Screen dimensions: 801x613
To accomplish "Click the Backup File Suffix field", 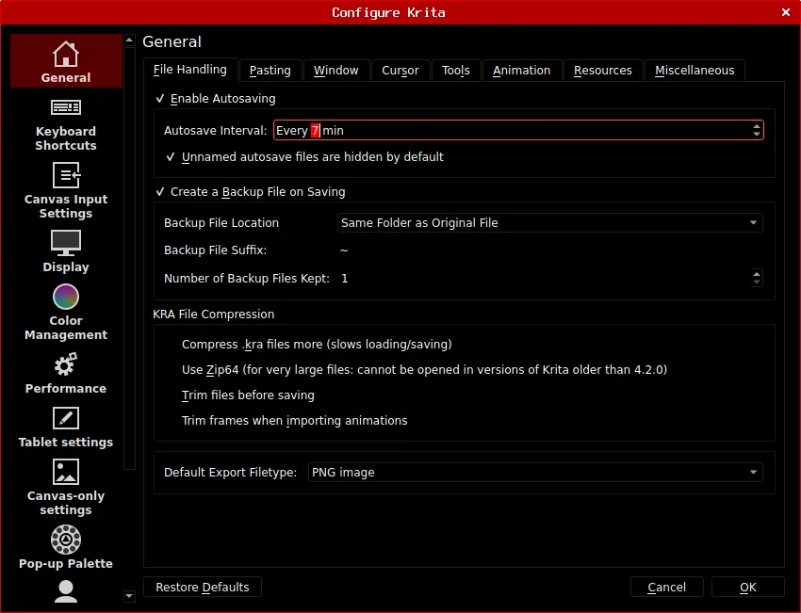I will 550,250.
